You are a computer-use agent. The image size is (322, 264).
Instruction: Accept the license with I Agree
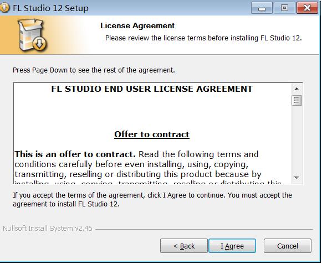click(232, 246)
